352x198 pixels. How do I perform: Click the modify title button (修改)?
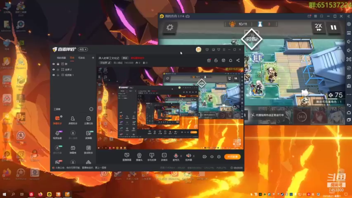tap(125, 58)
